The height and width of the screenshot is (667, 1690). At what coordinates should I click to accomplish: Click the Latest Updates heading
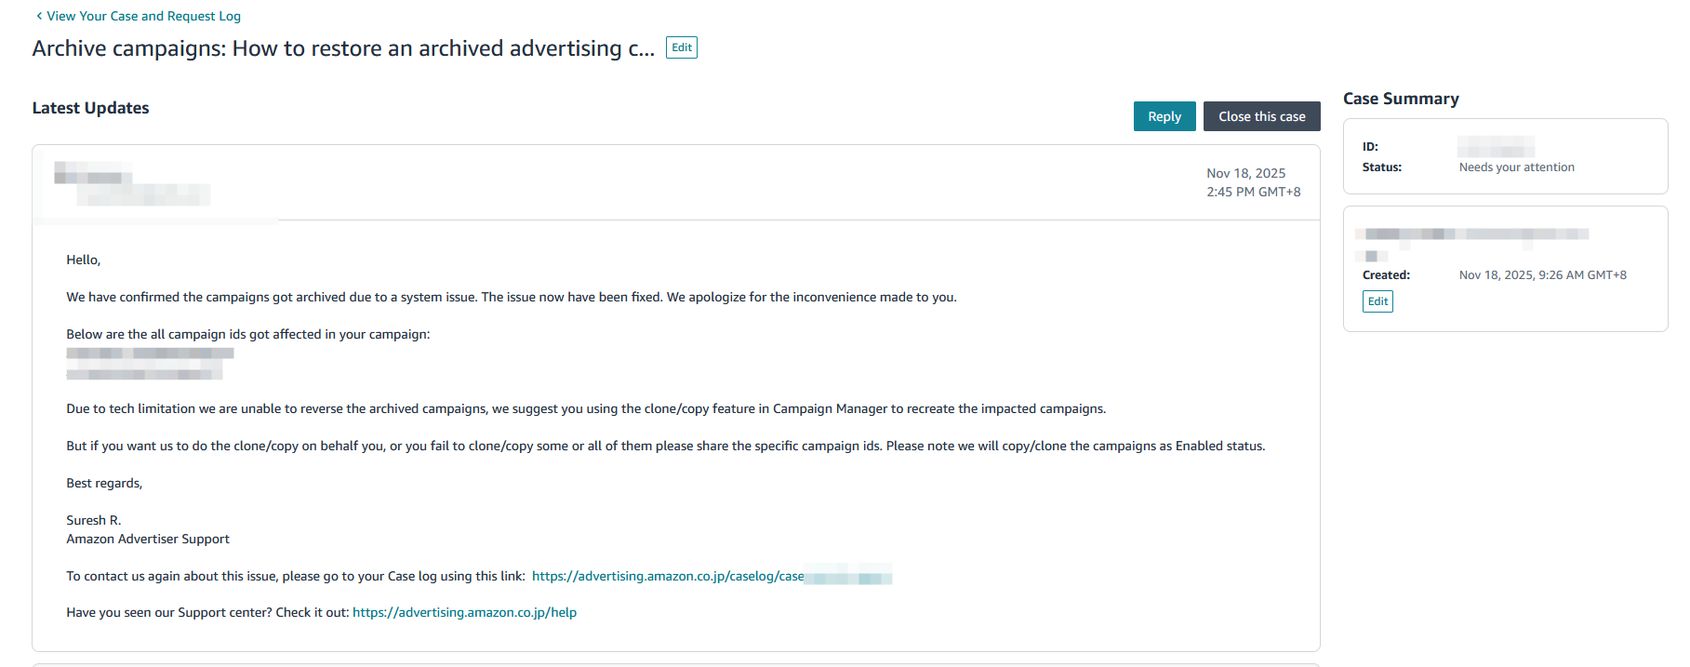pyautogui.click(x=90, y=108)
